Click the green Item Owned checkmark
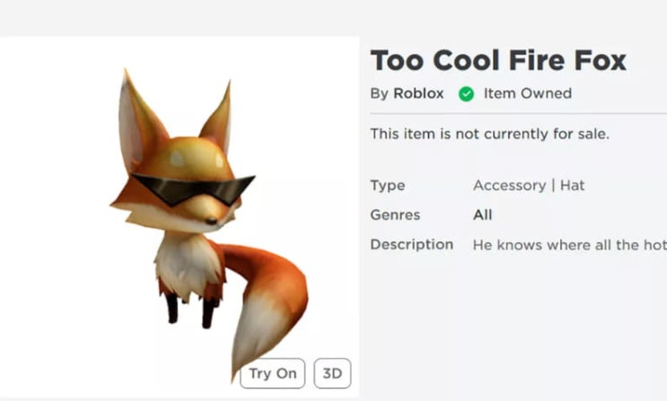The image size is (667, 401). [x=466, y=93]
